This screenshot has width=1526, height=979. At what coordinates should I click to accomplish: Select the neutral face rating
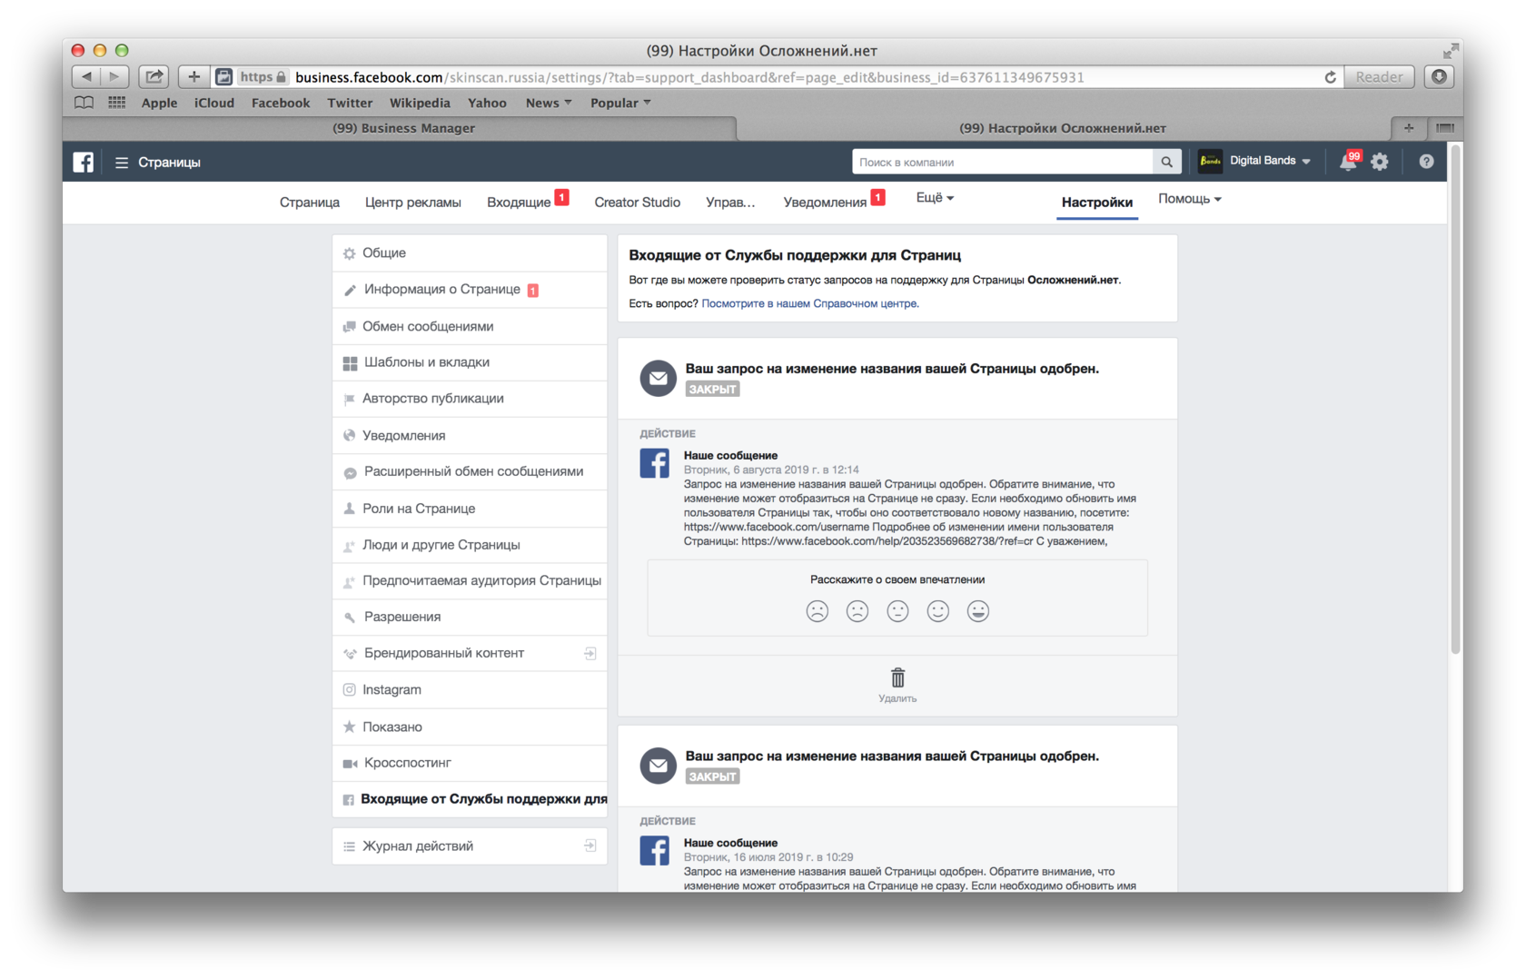[897, 611]
